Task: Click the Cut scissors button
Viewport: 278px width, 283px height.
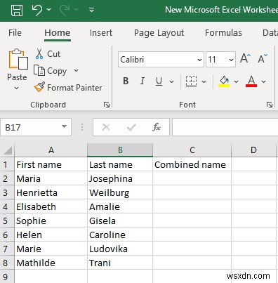Action: [48, 54]
